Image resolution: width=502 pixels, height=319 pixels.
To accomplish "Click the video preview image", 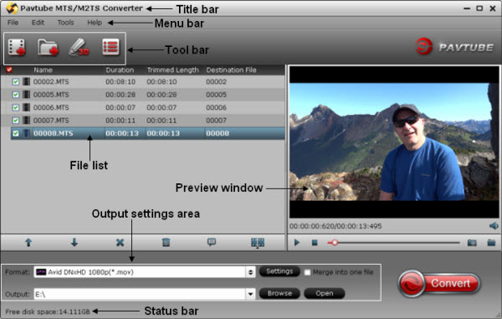I will [394, 141].
